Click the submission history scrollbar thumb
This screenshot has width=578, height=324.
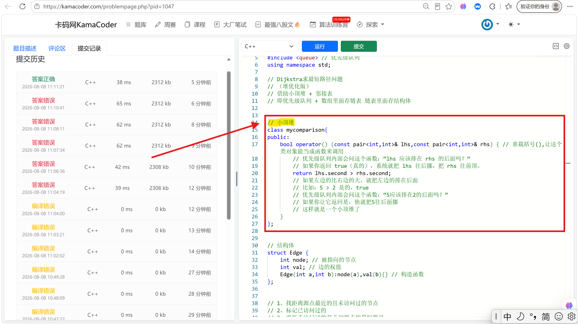[229, 145]
